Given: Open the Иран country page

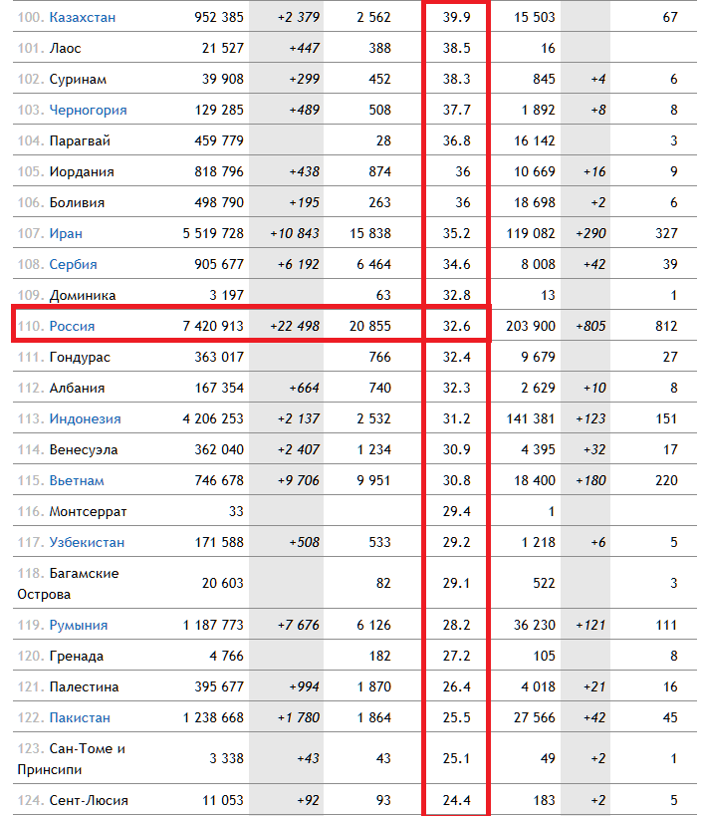Looking at the screenshot, I should [x=66, y=233].
